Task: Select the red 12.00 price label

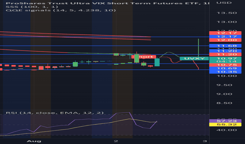Action: click(x=225, y=40)
